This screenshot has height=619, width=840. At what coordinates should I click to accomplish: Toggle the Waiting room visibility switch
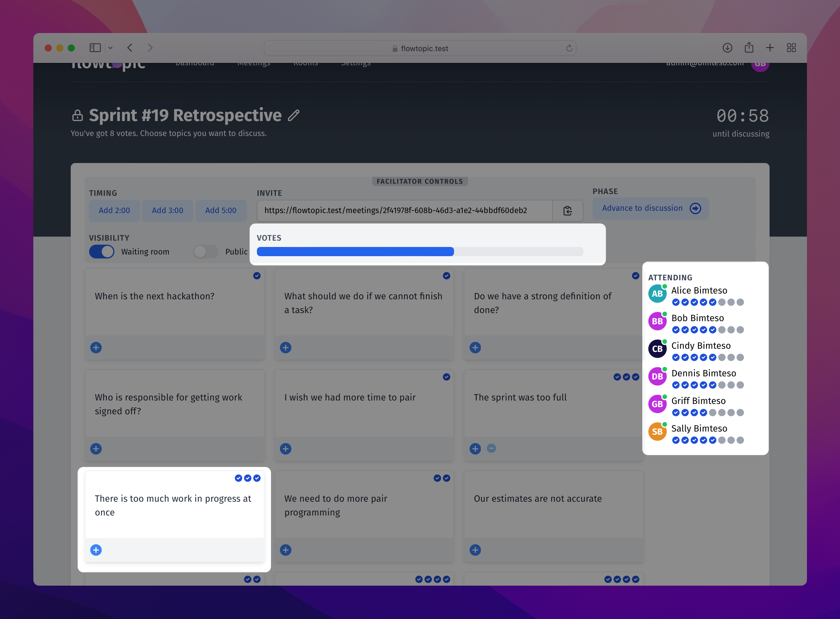coord(102,252)
